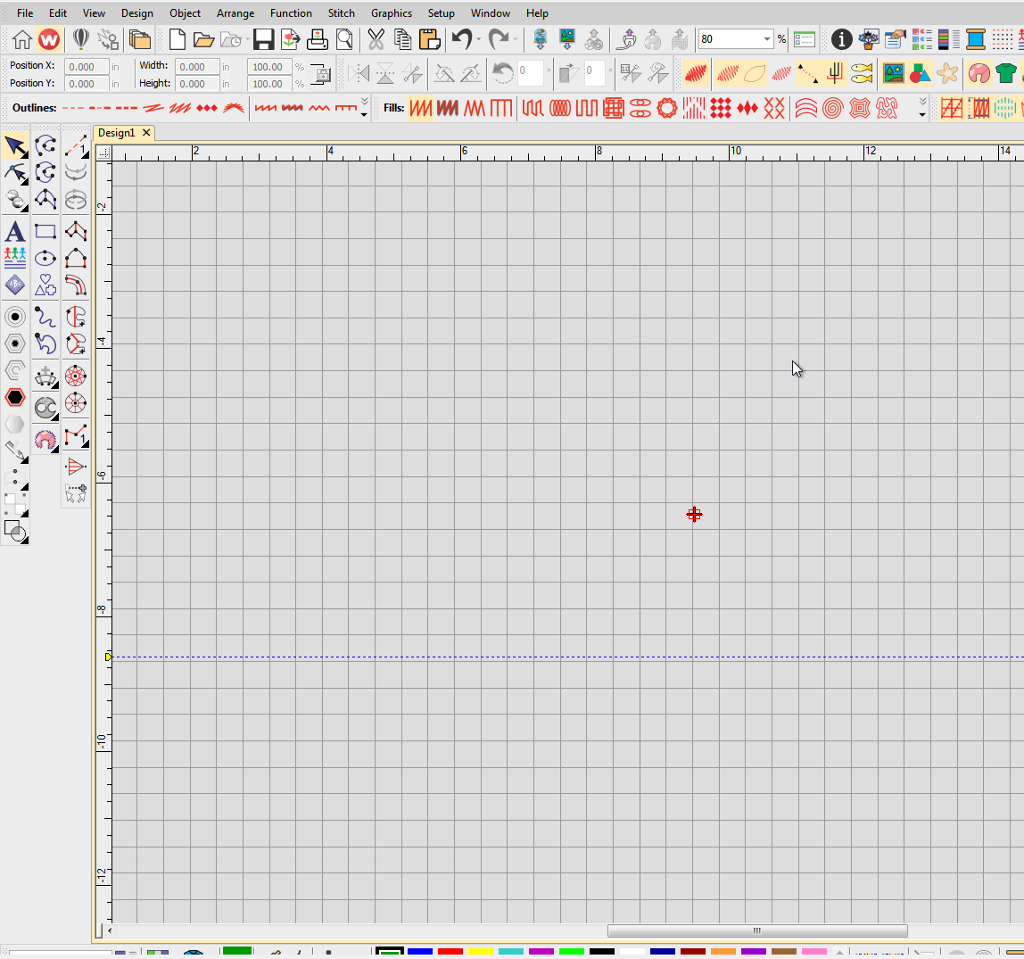The height and width of the screenshot is (959, 1024).
Task: Open the zoom percentage dropdown
Action: coord(766,39)
